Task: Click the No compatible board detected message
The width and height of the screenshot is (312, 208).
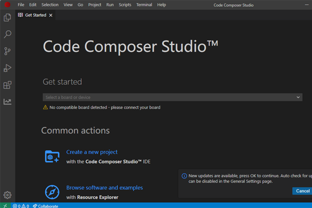Action: tap(105, 108)
